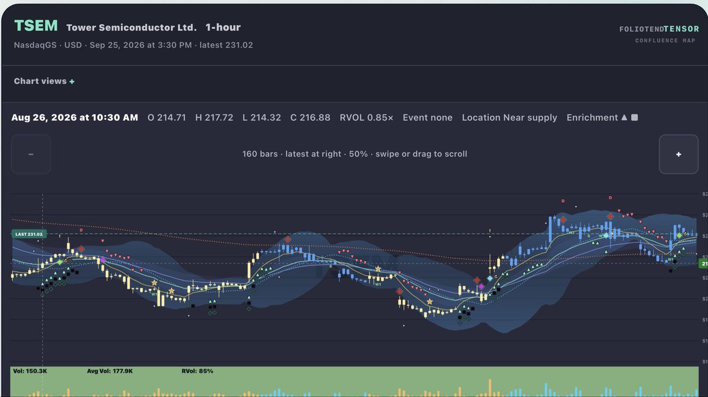Click the Event none readout
Screen dimensions: 708x397
coord(428,117)
